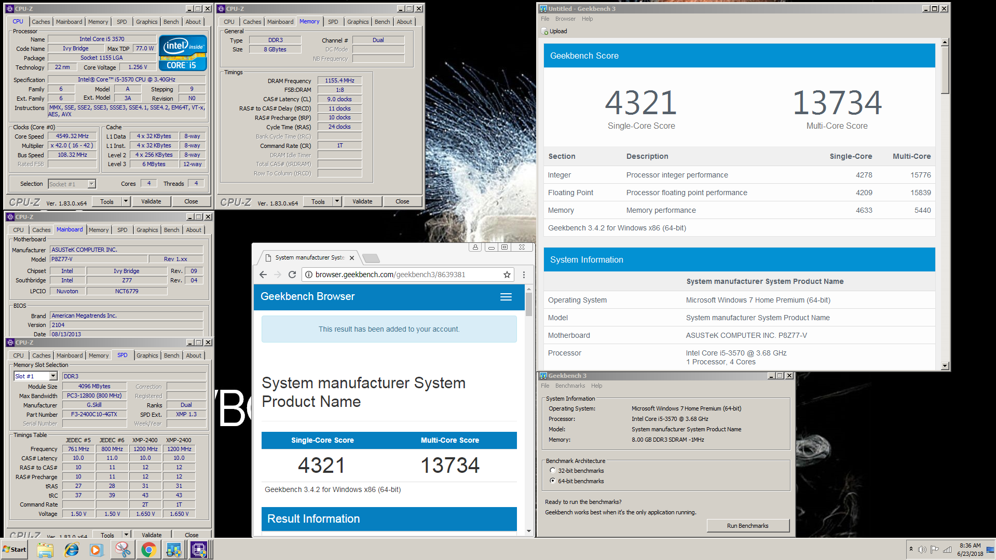The width and height of the screenshot is (996, 560).
Task: Bookmark this page with the star
Action: [x=507, y=275]
